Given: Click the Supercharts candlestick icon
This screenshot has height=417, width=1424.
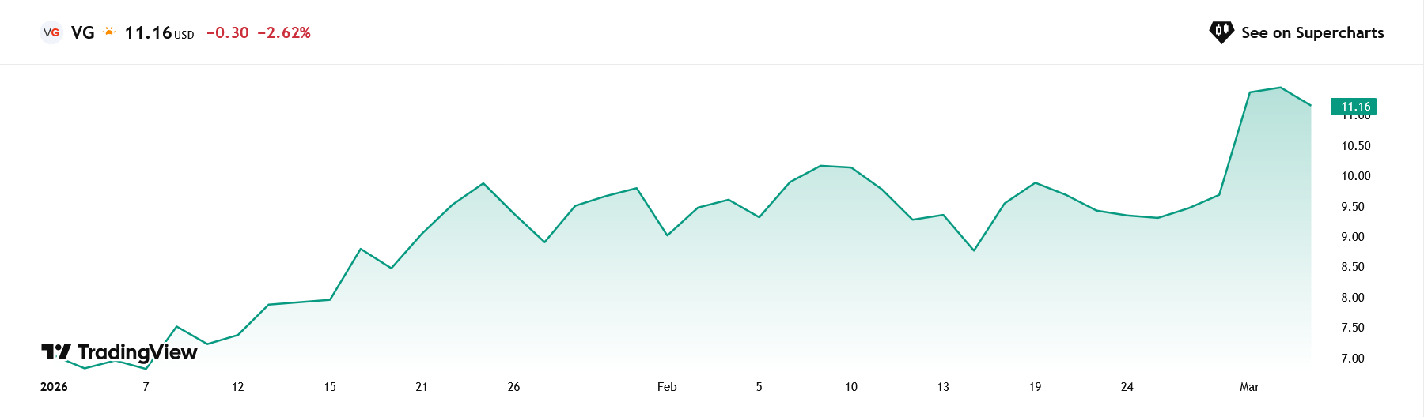Looking at the screenshot, I should pos(1221,32).
